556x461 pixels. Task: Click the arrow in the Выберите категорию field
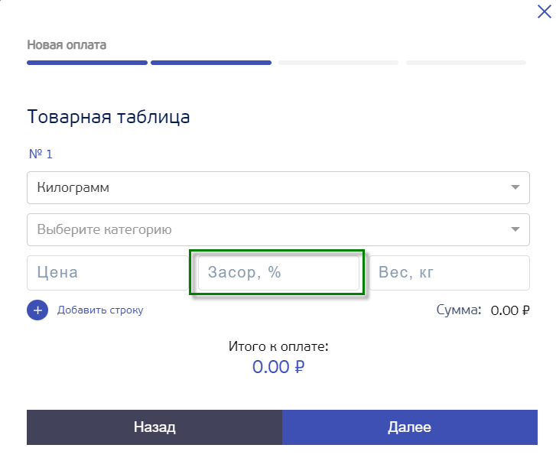(515, 229)
